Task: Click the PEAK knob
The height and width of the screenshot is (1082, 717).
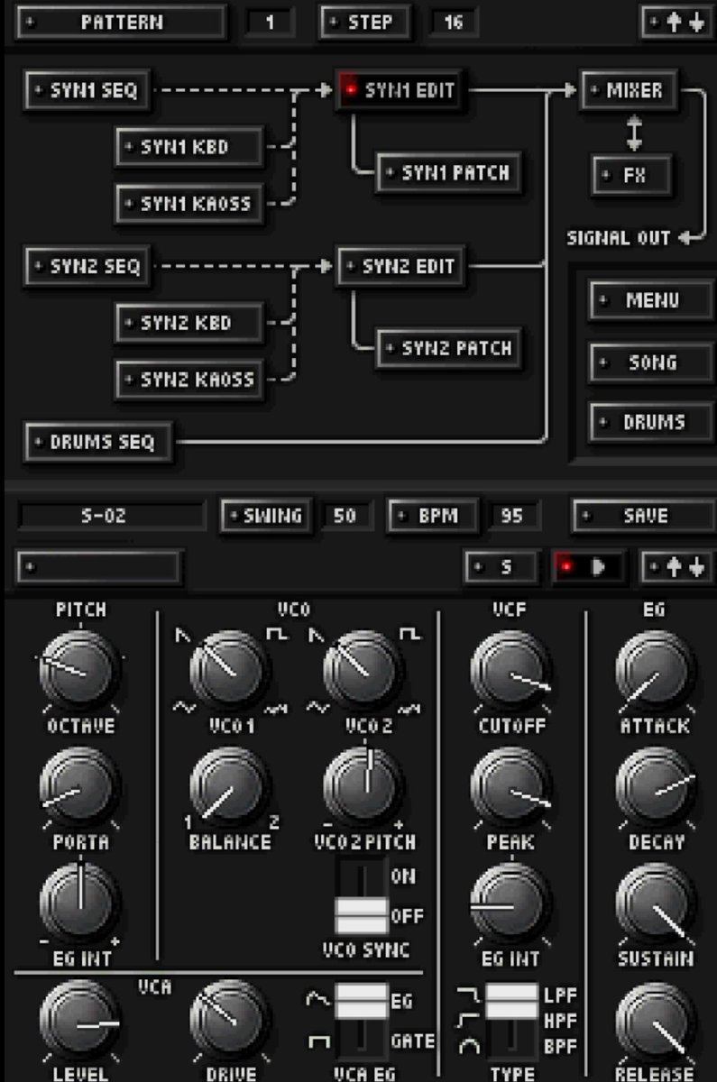Action: pyautogui.click(x=511, y=785)
